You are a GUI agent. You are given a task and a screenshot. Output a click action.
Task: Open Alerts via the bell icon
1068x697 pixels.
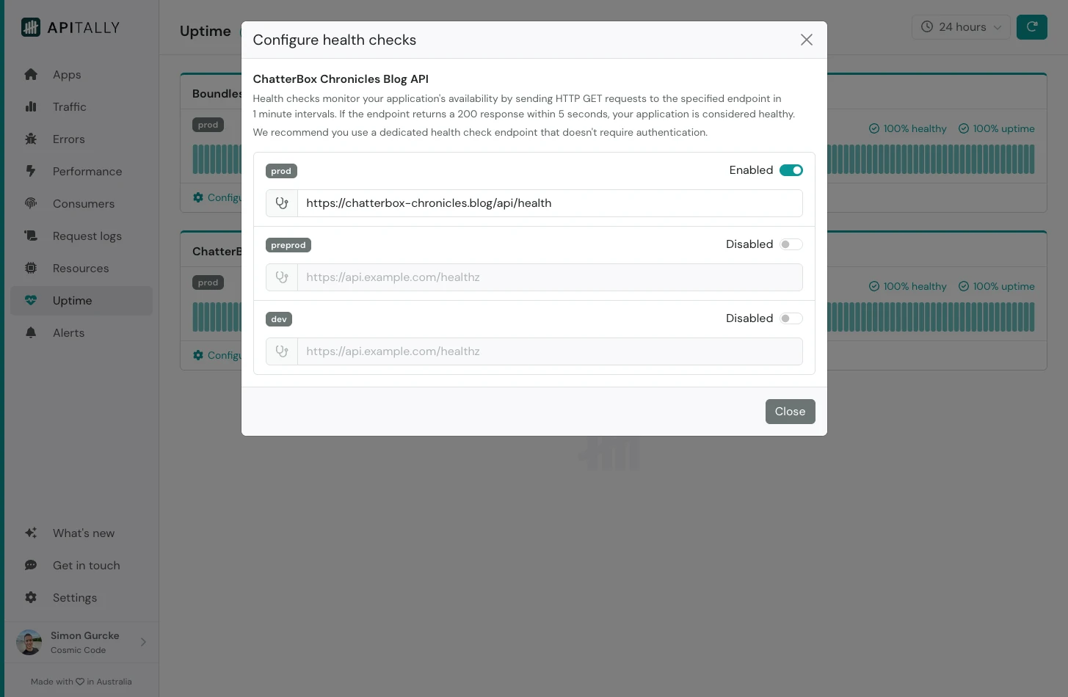pos(31,332)
